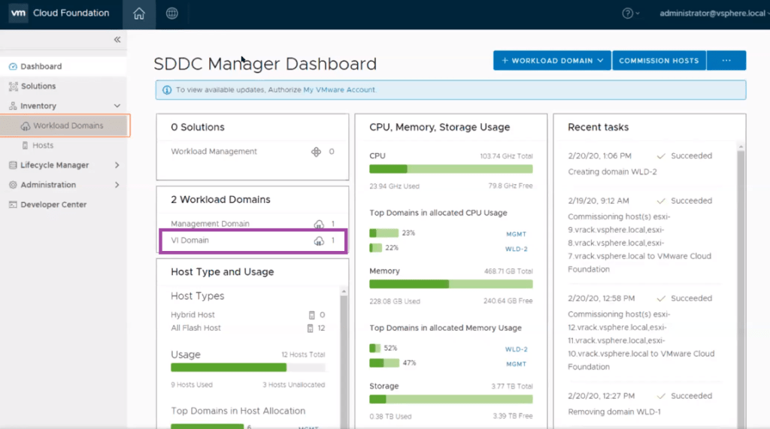Collapse the sidebar with double-arrow icon
Viewport: 770px width, 429px height.
coord(117,40)
